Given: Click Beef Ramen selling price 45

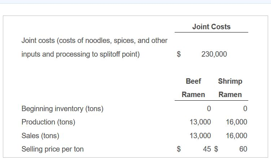Looking at the screenshot, I should (207, 149).
